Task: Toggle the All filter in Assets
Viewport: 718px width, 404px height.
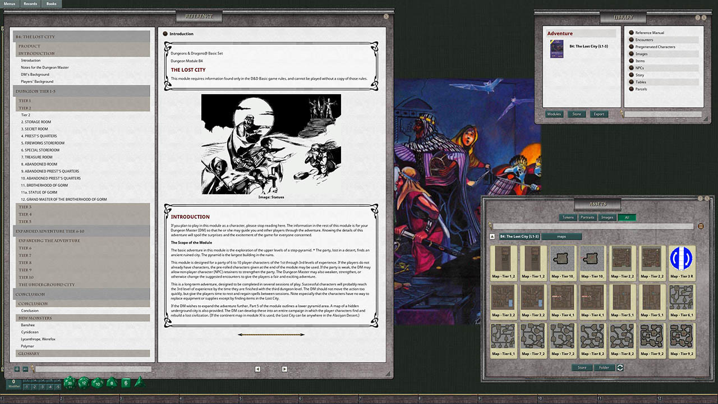Action: click(627, 217)
